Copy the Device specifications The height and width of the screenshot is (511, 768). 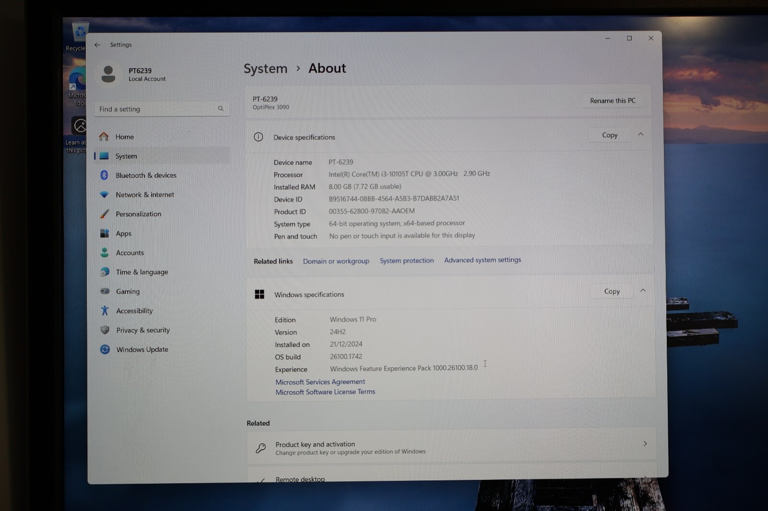(x=610, y=135)
